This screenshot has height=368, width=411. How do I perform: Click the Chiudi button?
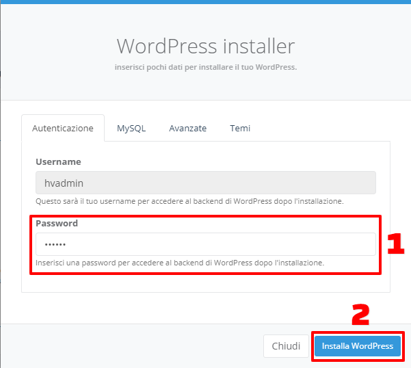[286, 346]
